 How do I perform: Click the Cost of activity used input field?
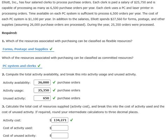pos(60,128)
